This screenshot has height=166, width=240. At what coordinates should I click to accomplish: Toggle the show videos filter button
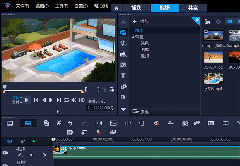[x=230, y=22]
